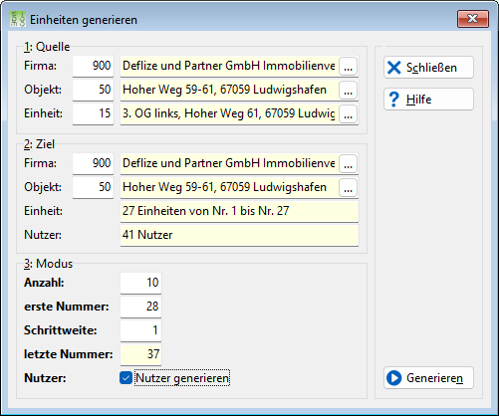Toggle the Nutzer generieren checkbox
This screenshot has width=499, height=416.
click(125, 378)
